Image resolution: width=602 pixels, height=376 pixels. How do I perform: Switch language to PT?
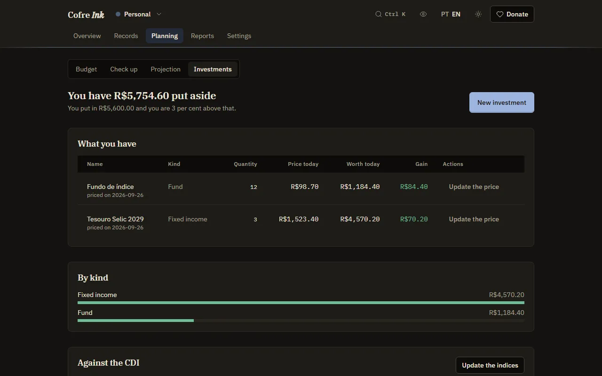pos(445,14)
